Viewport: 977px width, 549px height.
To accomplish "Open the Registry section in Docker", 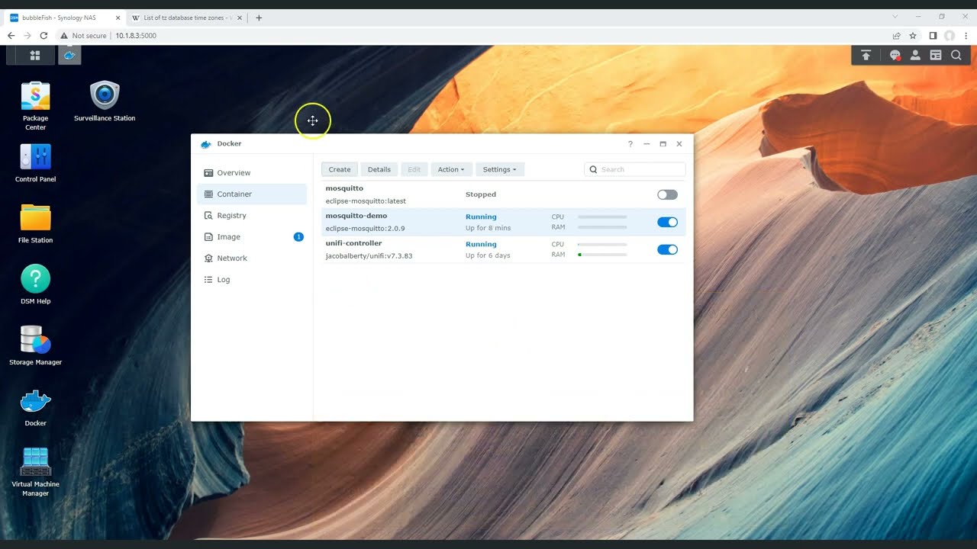I will coord(252,216).
